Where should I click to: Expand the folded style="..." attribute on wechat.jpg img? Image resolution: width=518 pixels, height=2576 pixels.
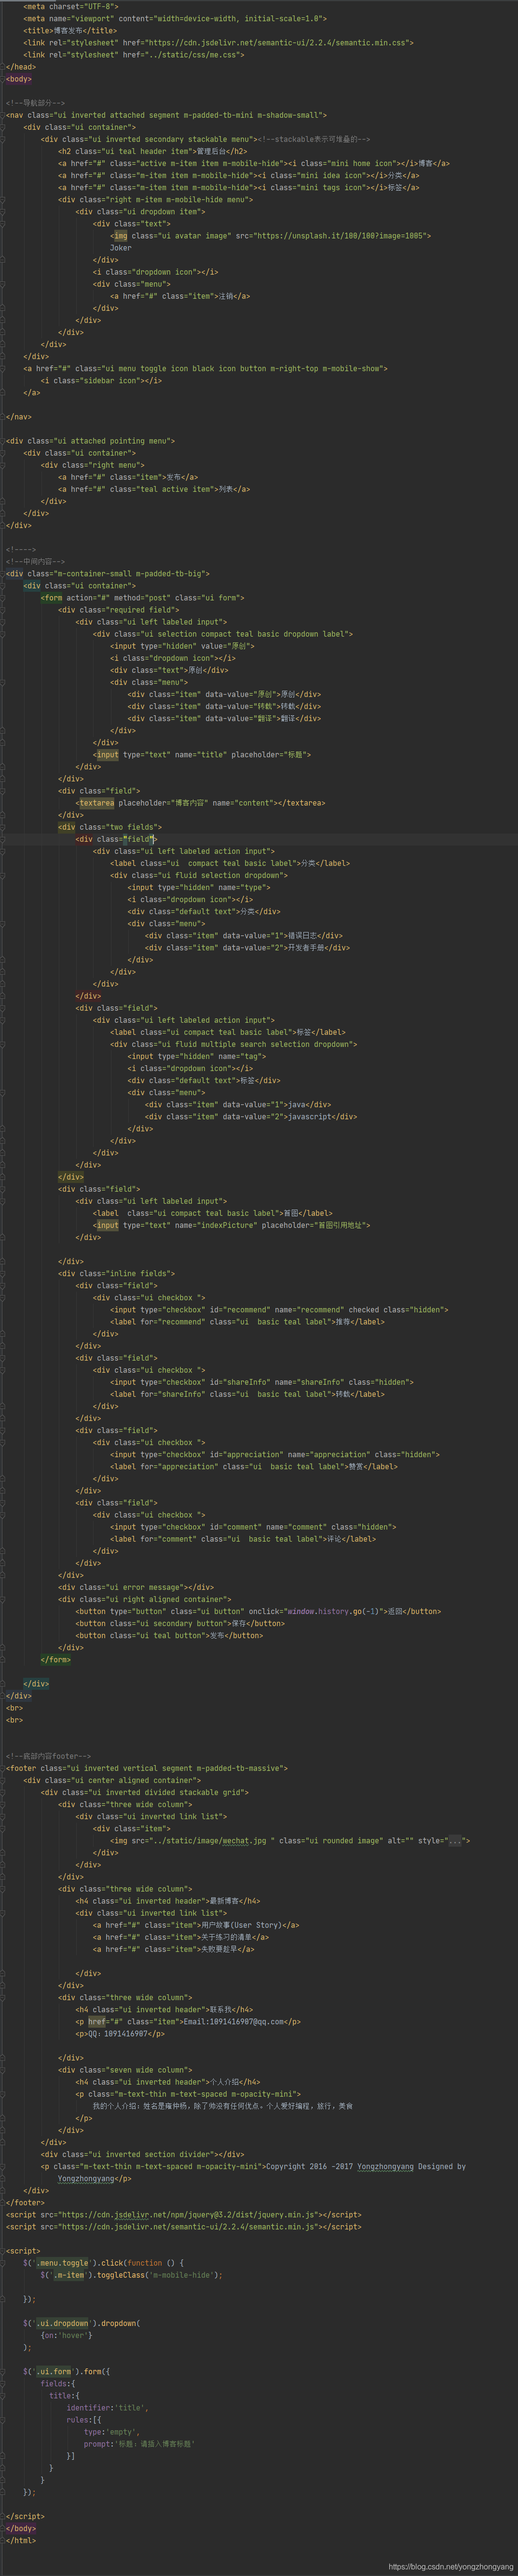[x=455, y=1841]
